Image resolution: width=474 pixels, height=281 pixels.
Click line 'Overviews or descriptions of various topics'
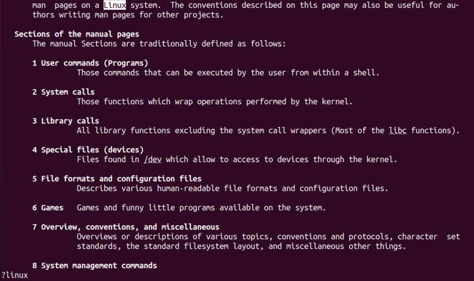[268, 237]
